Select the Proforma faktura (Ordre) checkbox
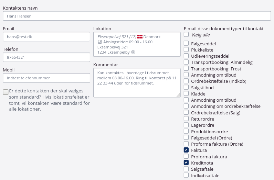This screenshot has width=274, height=180. pyautogui.click(x=186, y=144)
